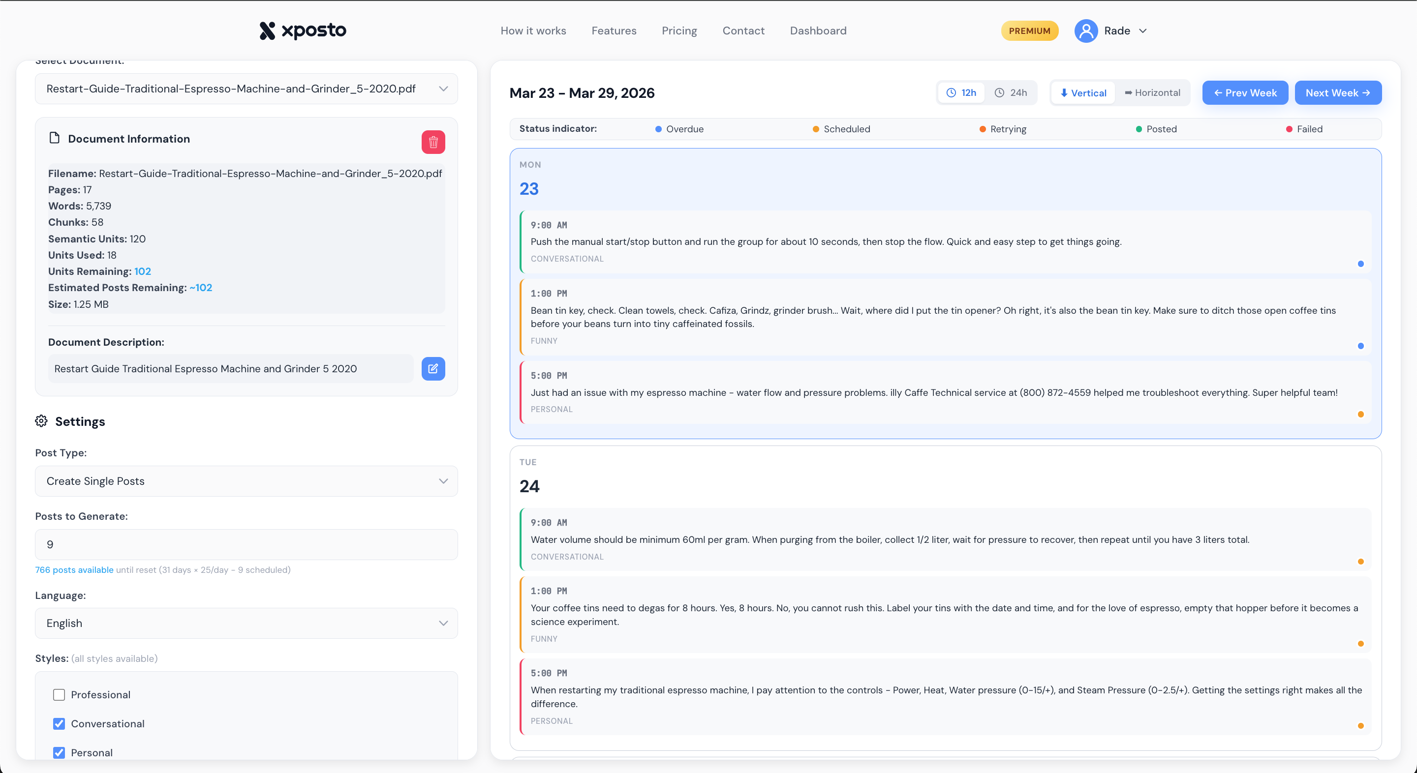This screenshot has height=773, width=1417.
Task: Click the Rade user avatar icon
Action: (1085, 31)
